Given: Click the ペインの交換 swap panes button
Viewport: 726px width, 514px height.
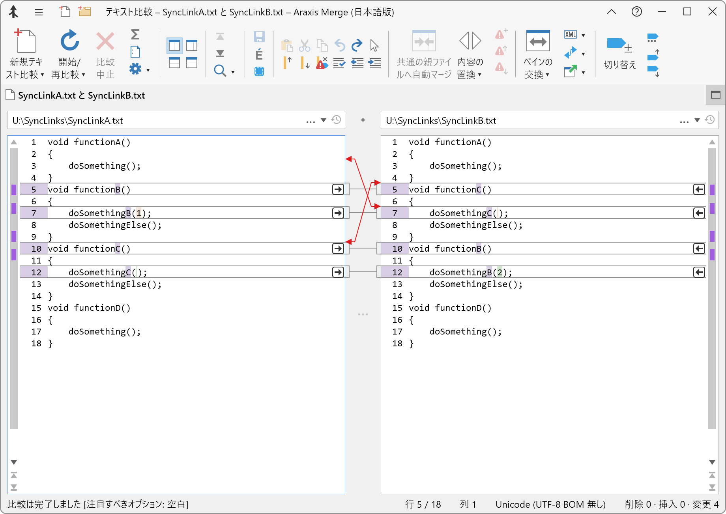Looking at the screenshot, I should pos(538,42).
